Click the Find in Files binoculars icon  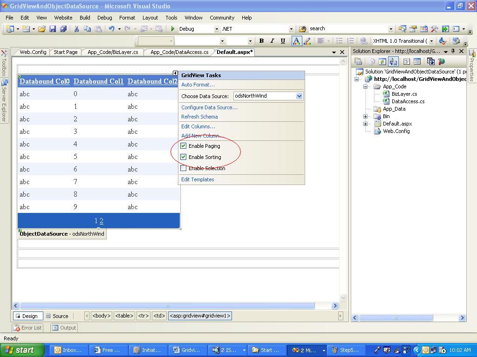(x=302, y=29)
